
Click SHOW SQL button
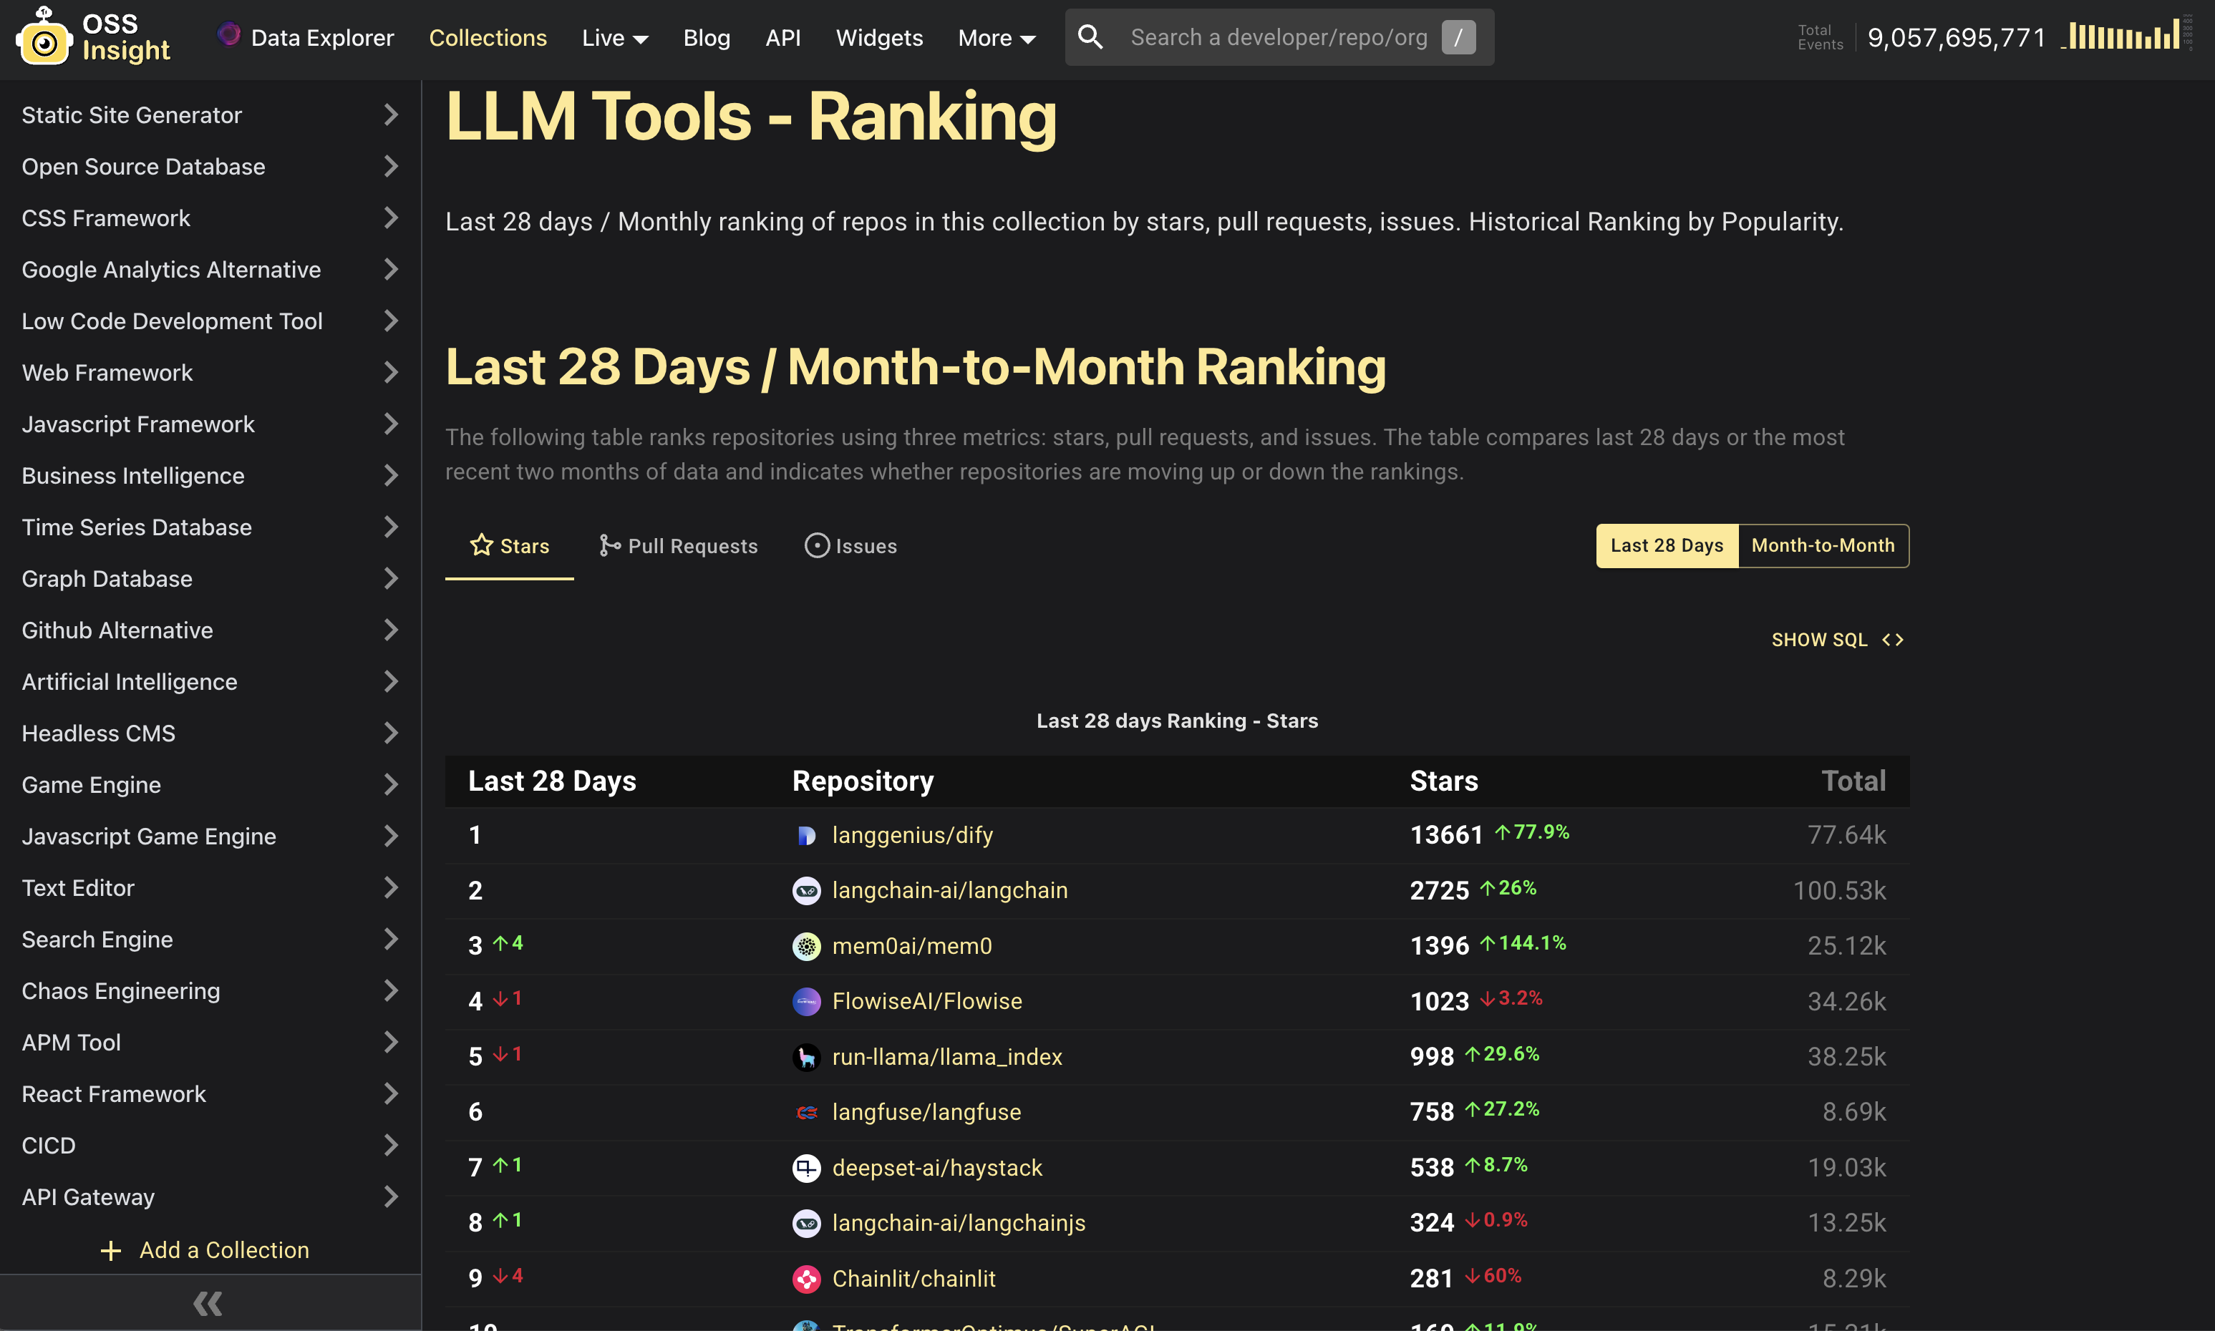[1836, 640]
